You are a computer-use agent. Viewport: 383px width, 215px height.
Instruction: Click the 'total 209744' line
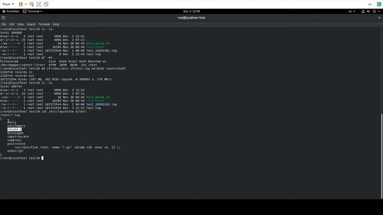point(11,86)
